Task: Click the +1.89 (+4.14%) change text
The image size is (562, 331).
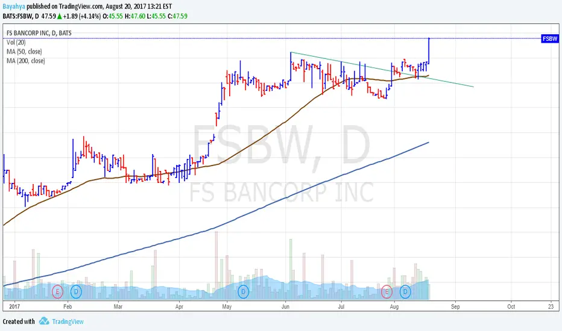Action: (x=82, y=16)
